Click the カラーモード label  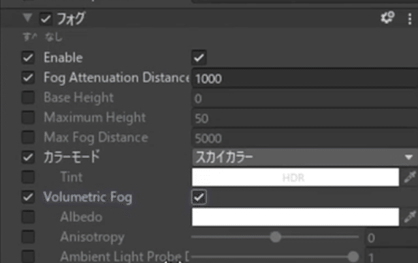(x=72, y=158)
